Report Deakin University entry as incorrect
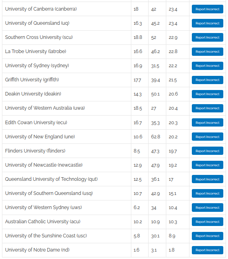Viewport: 228px width, 259px height. [207, 94]
